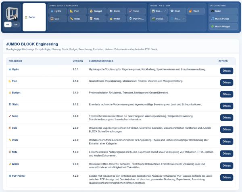Viewport: 242px width, 192px height.
Task: Click the thermometer icon in the Temp table row
Action: 10,116
